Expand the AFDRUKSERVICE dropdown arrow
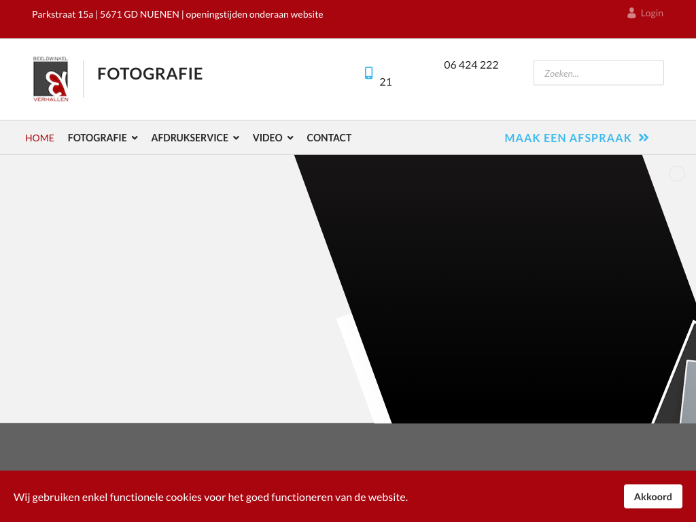Viewport: 696px width, 522px height. [x=236, y=138]
